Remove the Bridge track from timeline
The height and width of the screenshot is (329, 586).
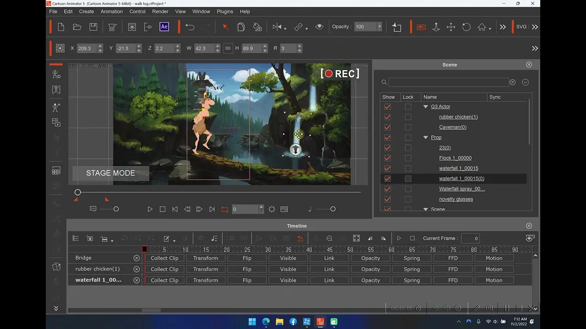(x=136, y=258)
